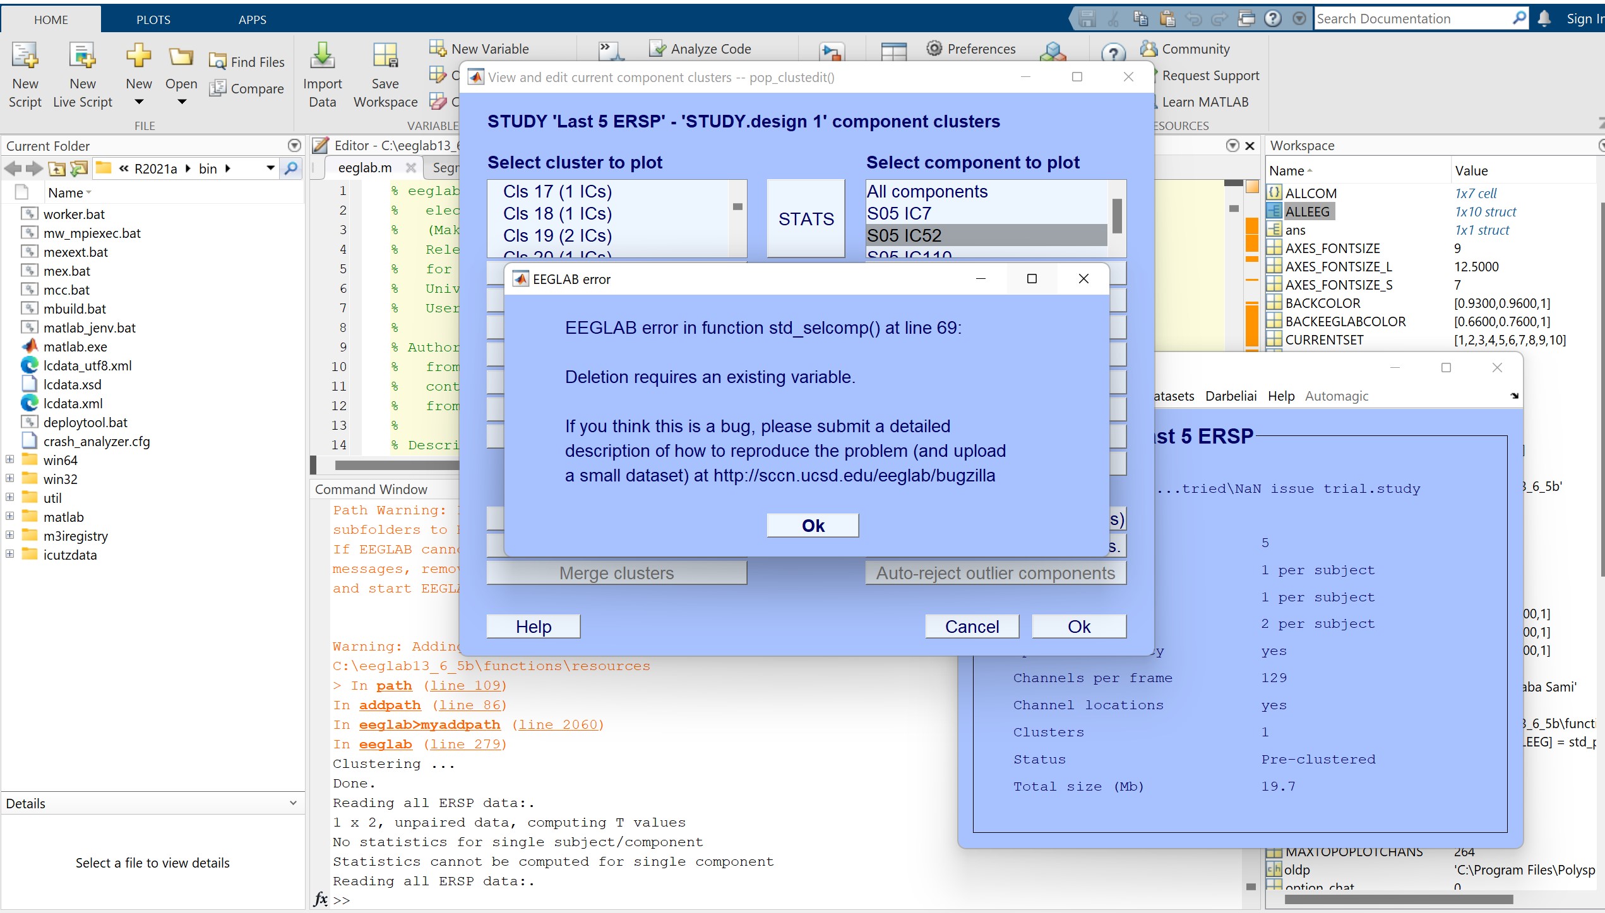Image resolution: width=1605 pixels, height=913 pixels.
Task: Expand the win64 folder
Action: click(x=8, y=459)
